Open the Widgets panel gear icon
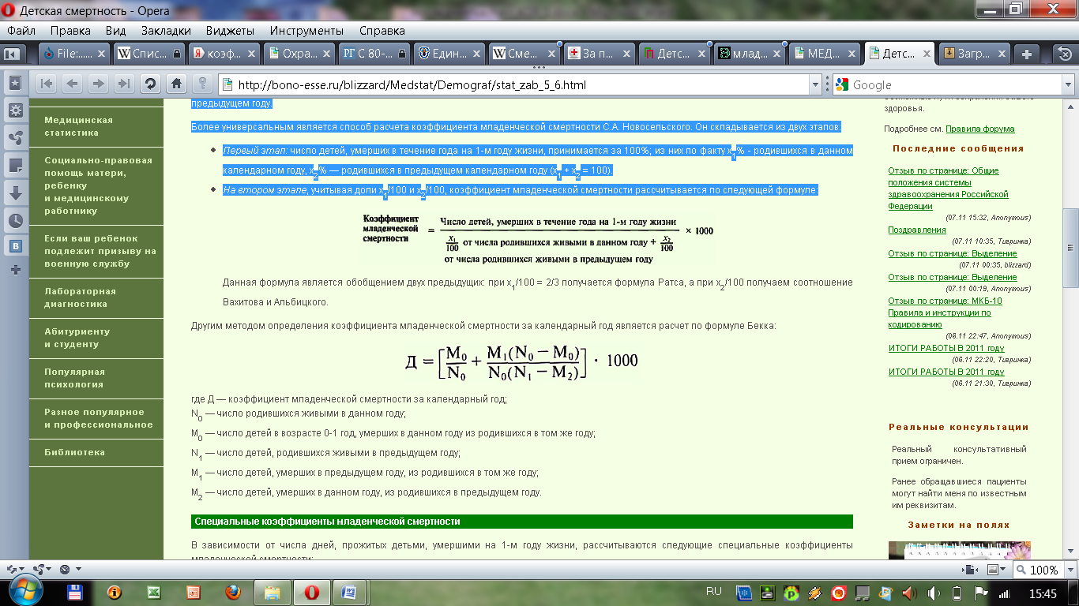 tap(15, 110)
